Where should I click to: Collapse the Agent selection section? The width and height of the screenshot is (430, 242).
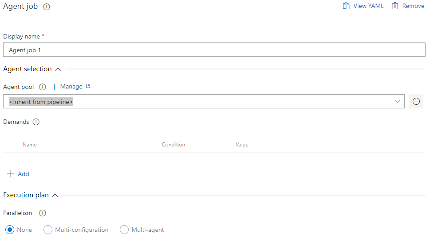[x=58, y=69]
